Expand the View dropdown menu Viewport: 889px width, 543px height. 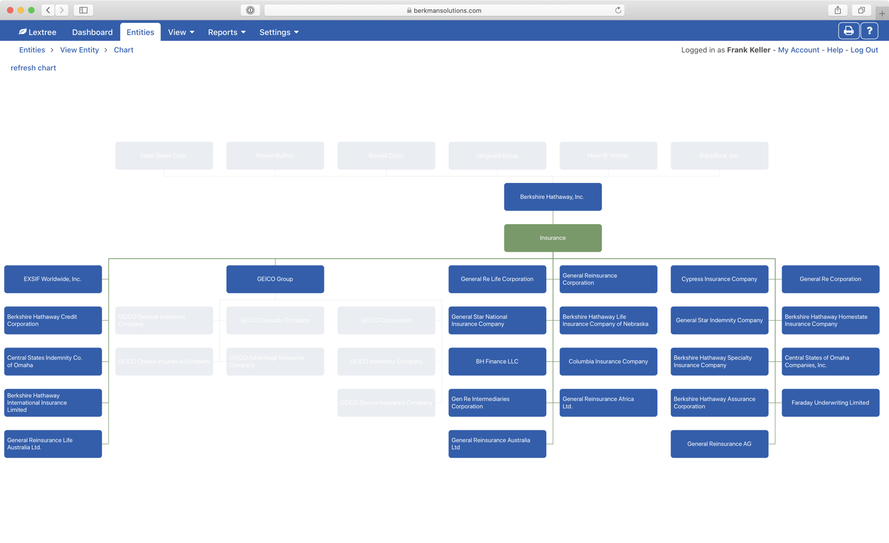pyautogui.click(x=181, y=32)
